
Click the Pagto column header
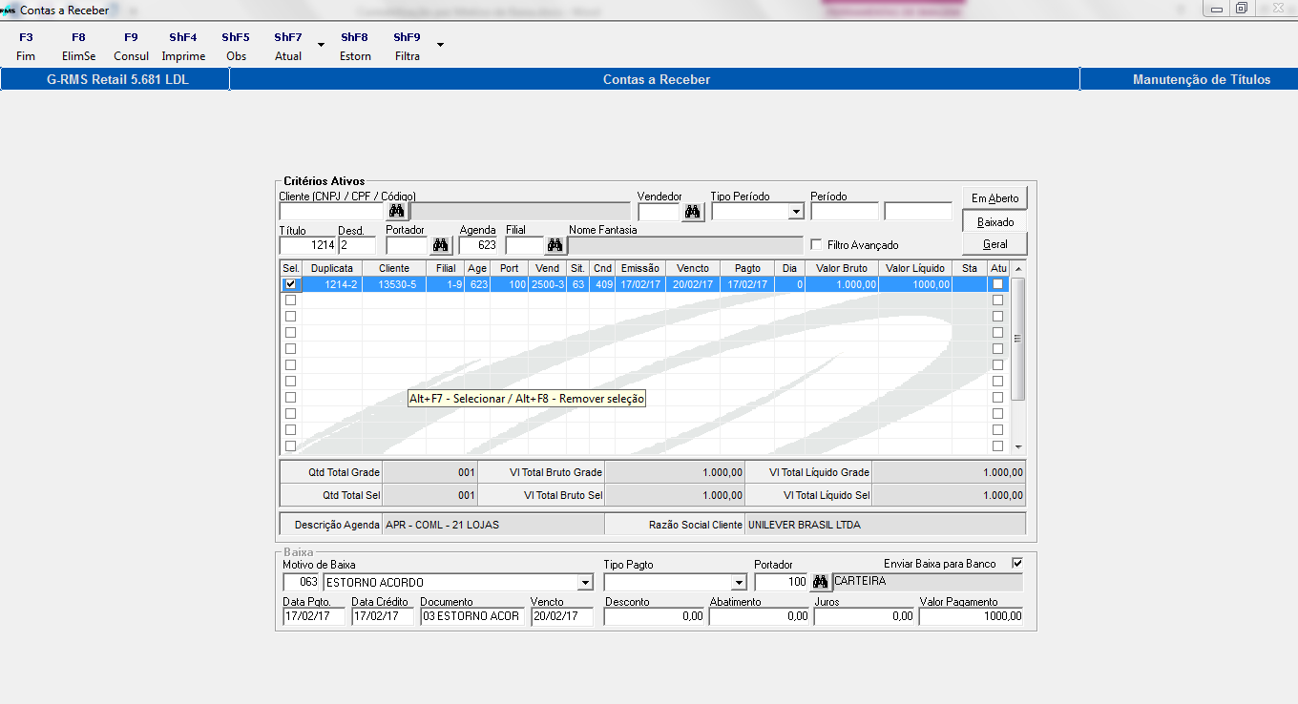747,269
